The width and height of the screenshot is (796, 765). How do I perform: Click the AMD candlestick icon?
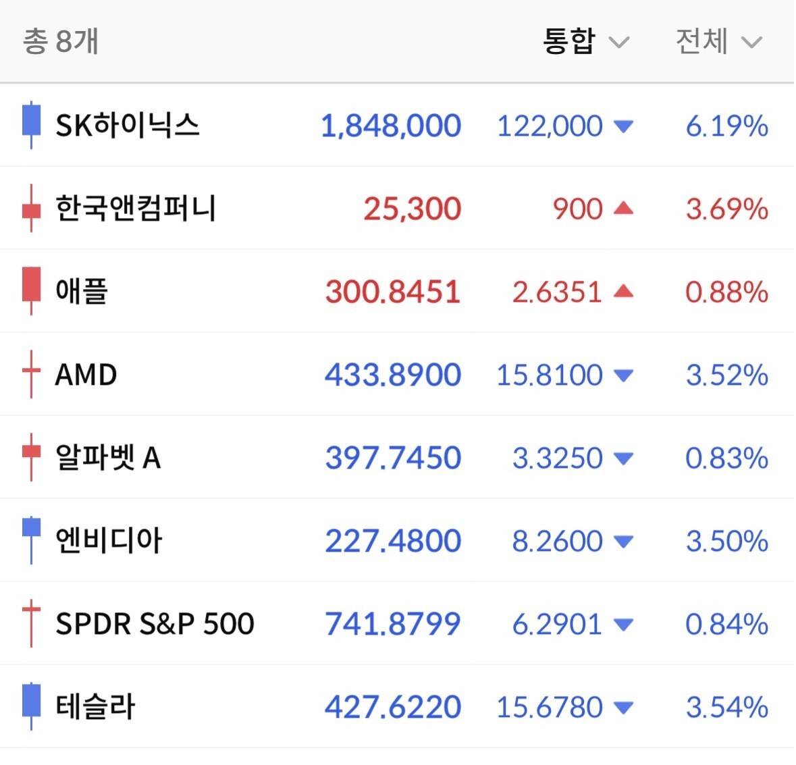pos(32,374)
